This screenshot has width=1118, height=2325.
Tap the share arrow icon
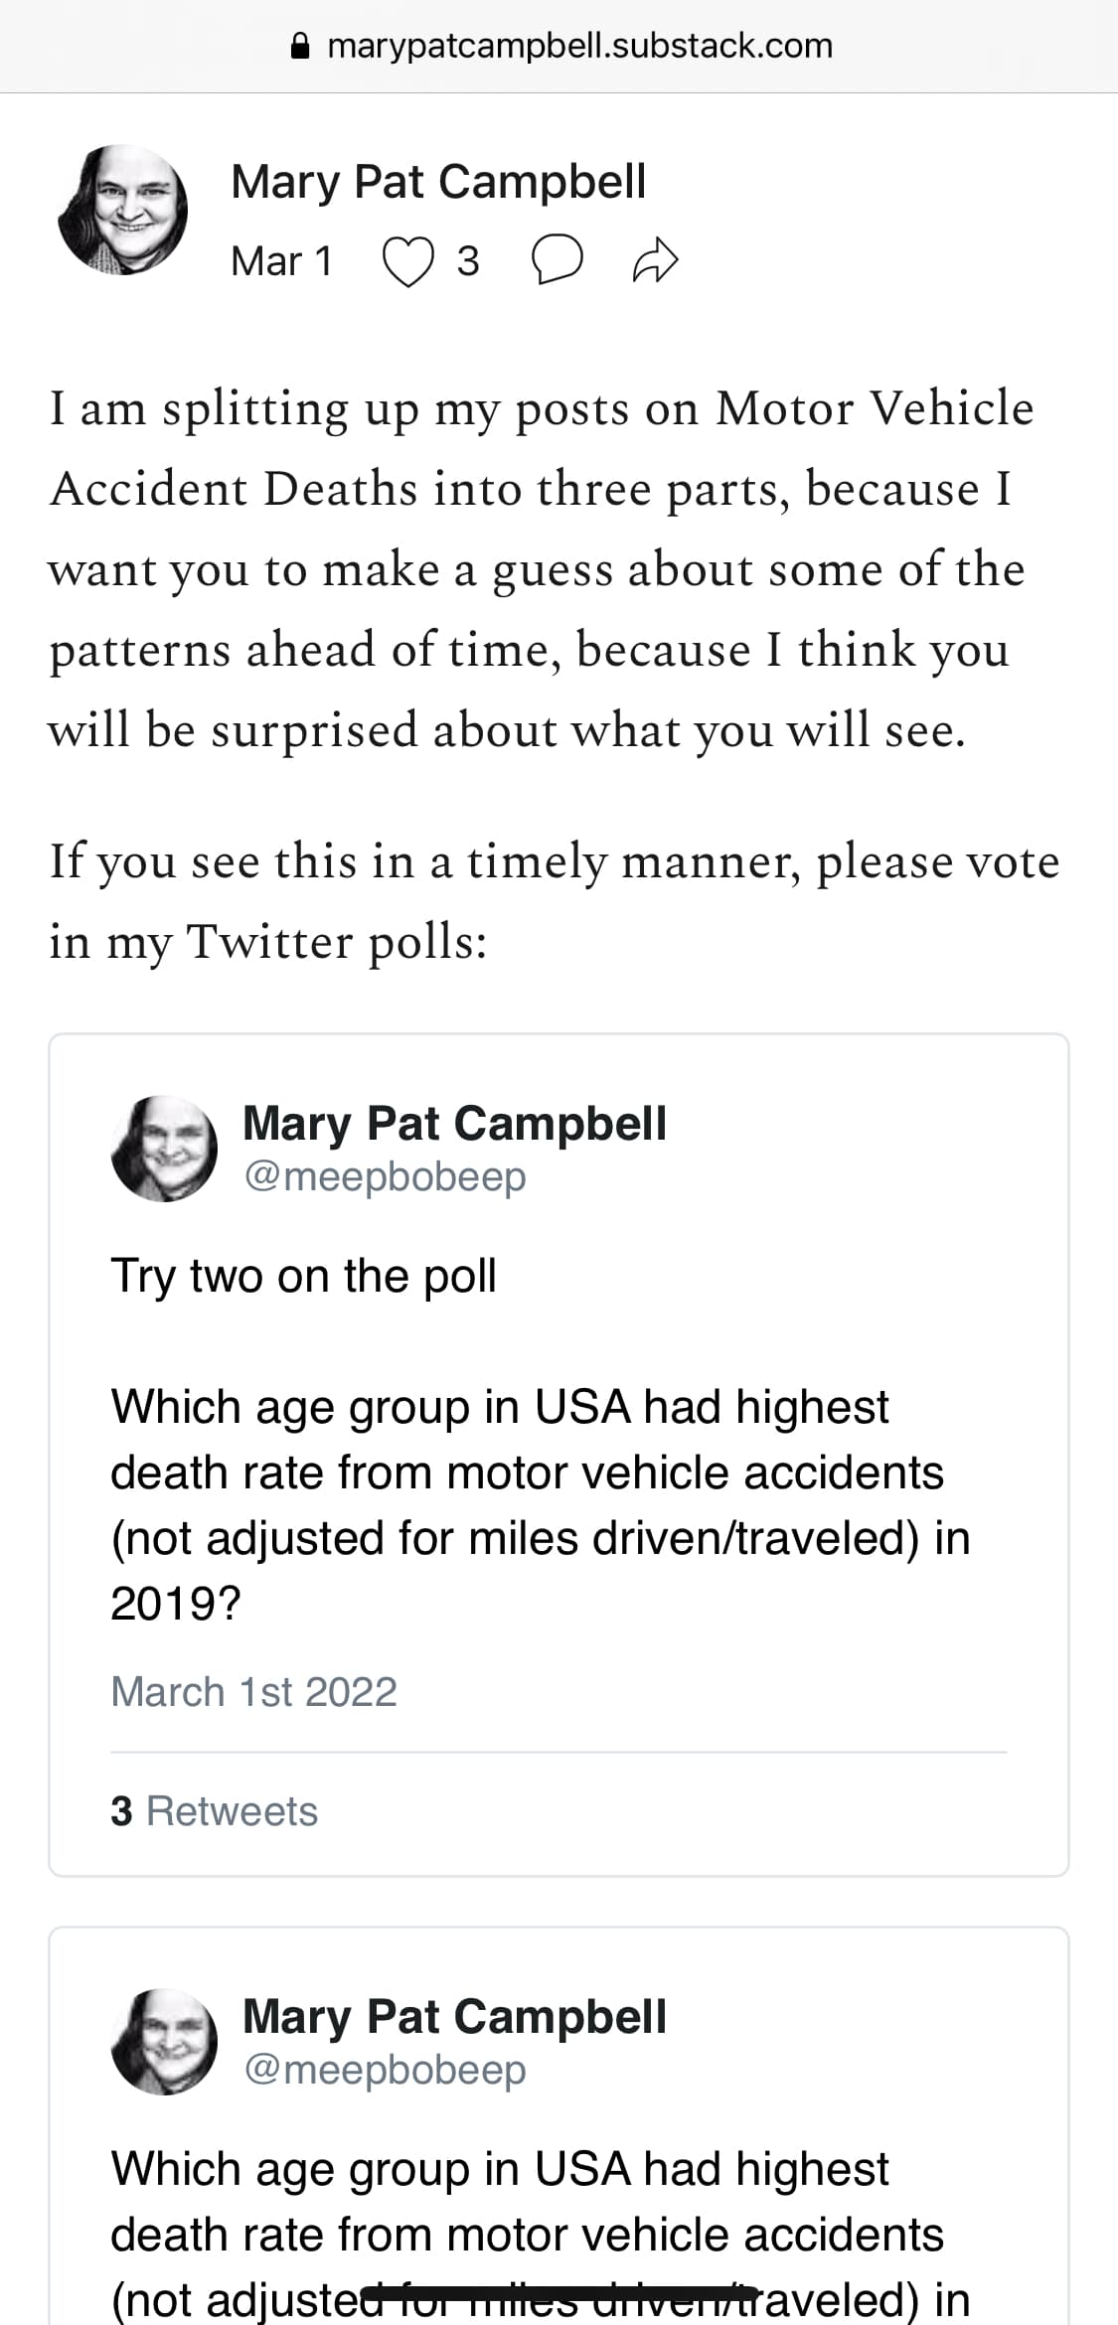coord(656,261)
